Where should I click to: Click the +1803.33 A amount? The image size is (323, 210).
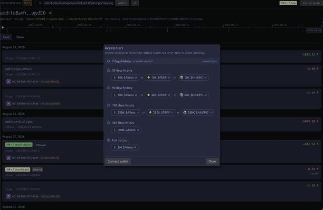pyautogui.click(x=310, y=55)
